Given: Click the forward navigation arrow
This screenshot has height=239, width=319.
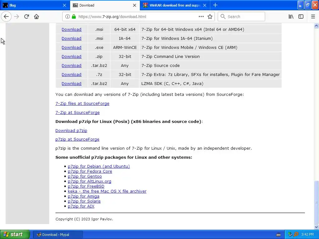Looking at the screenshot, I should click(x=17, y=17).
